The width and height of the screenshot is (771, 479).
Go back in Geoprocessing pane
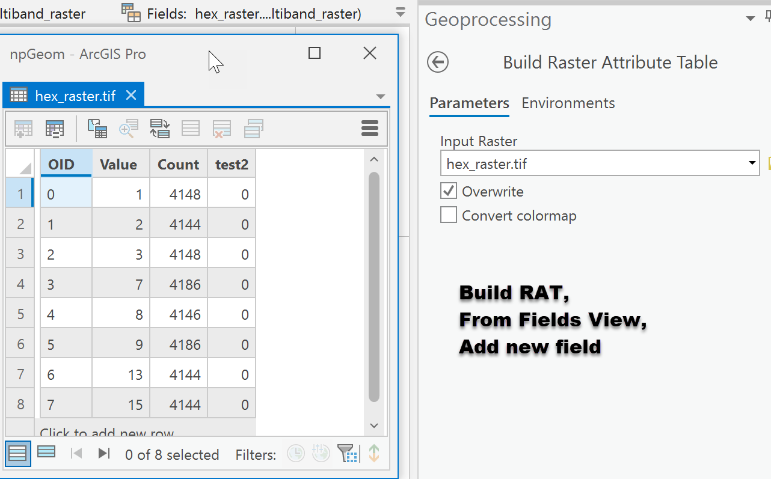tap(438, 62)
